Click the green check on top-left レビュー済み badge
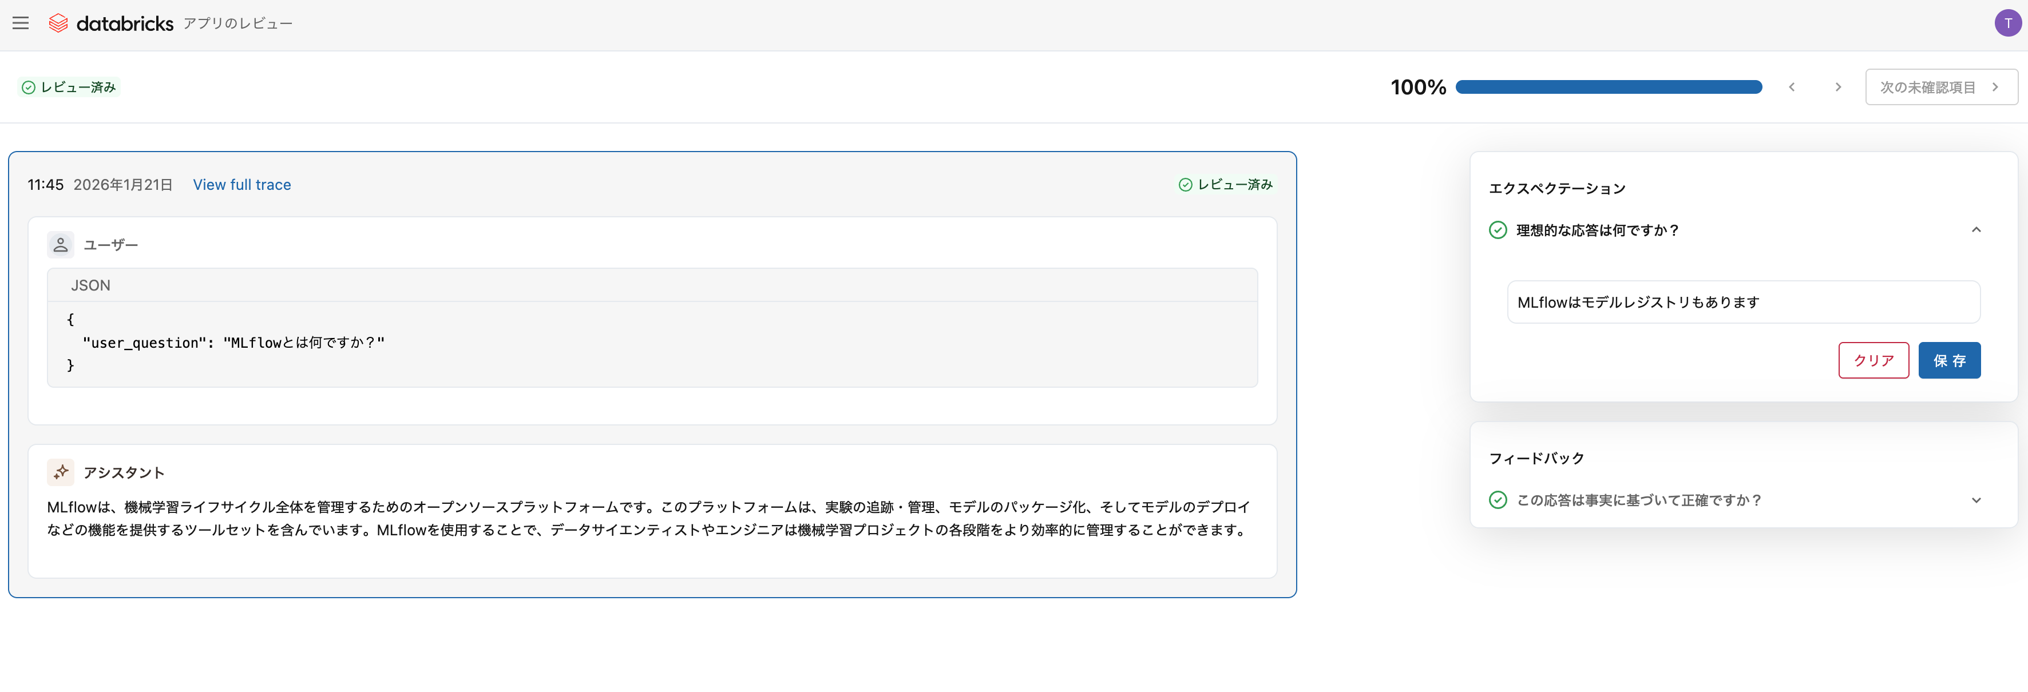The image size is (2028, 692). pyautogui.click(x=29, y=88)
